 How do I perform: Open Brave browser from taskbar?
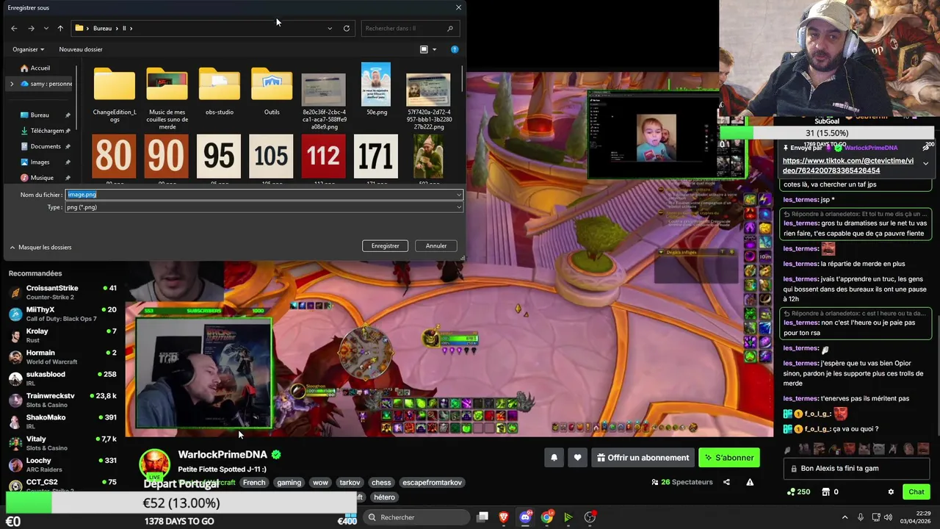click(504, 517)
